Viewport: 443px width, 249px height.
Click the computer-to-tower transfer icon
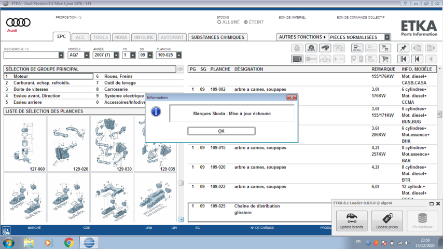[357, 59]
